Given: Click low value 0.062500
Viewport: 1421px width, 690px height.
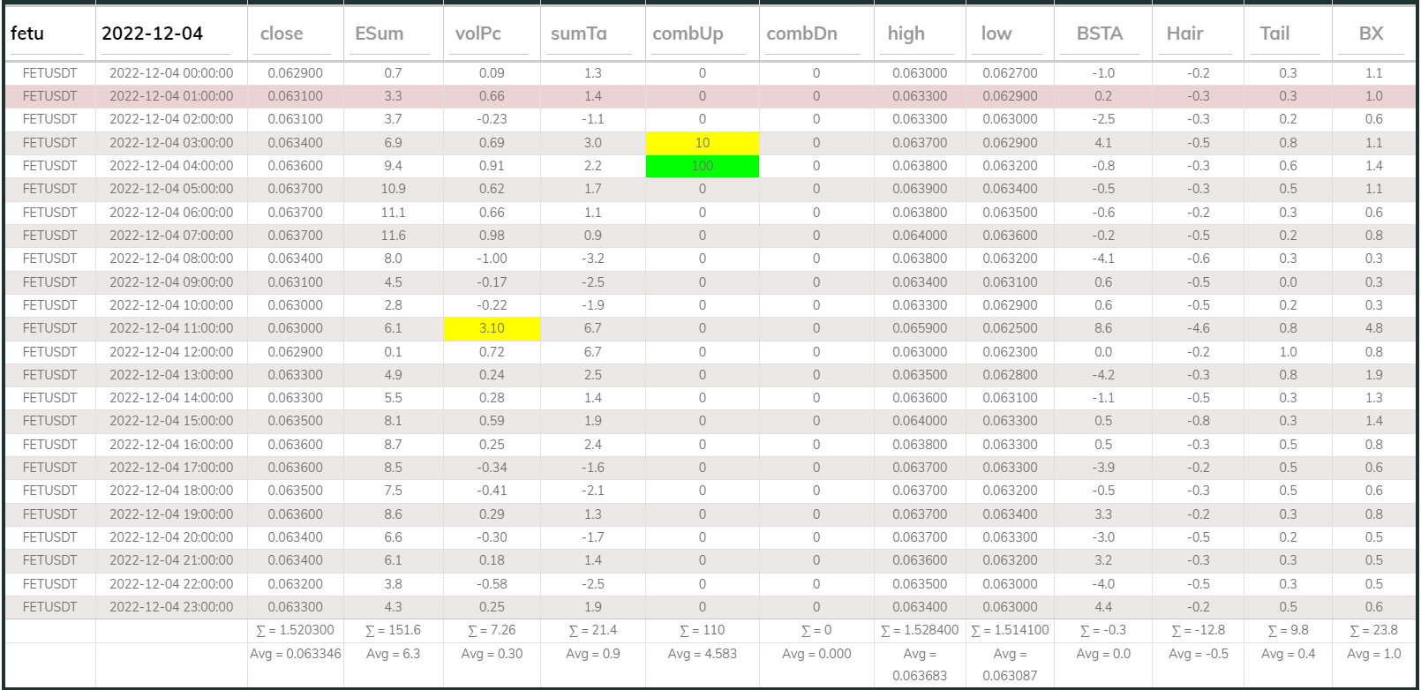Looking at the screenshot, I should pyautogui.click(x=1010, y=328).
